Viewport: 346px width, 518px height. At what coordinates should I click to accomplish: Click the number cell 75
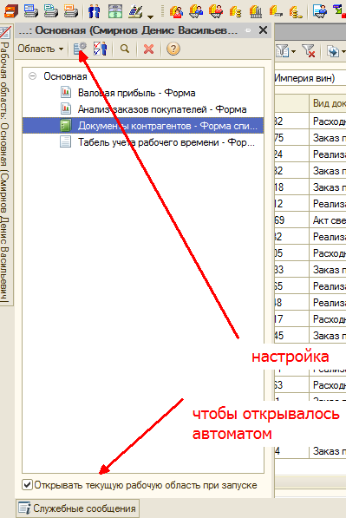(292, 137)
